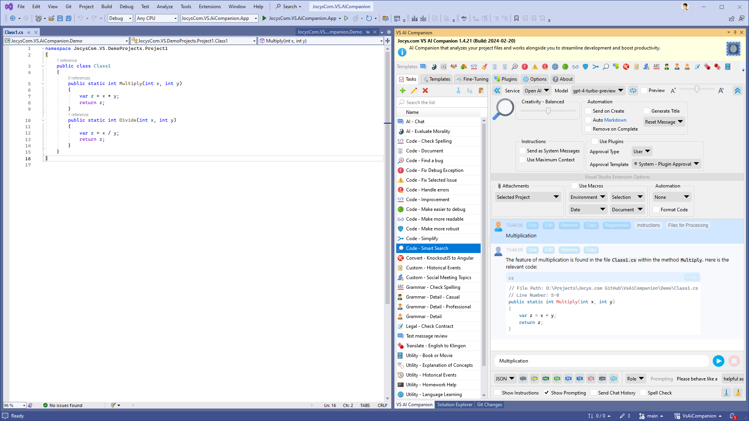Open the Reset Message dropdown
749x421 pixels.
664,122
